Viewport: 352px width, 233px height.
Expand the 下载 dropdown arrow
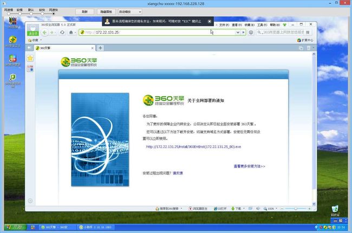tap(244, 209)
